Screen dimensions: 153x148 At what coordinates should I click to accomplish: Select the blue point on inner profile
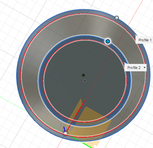coord(108,41)
